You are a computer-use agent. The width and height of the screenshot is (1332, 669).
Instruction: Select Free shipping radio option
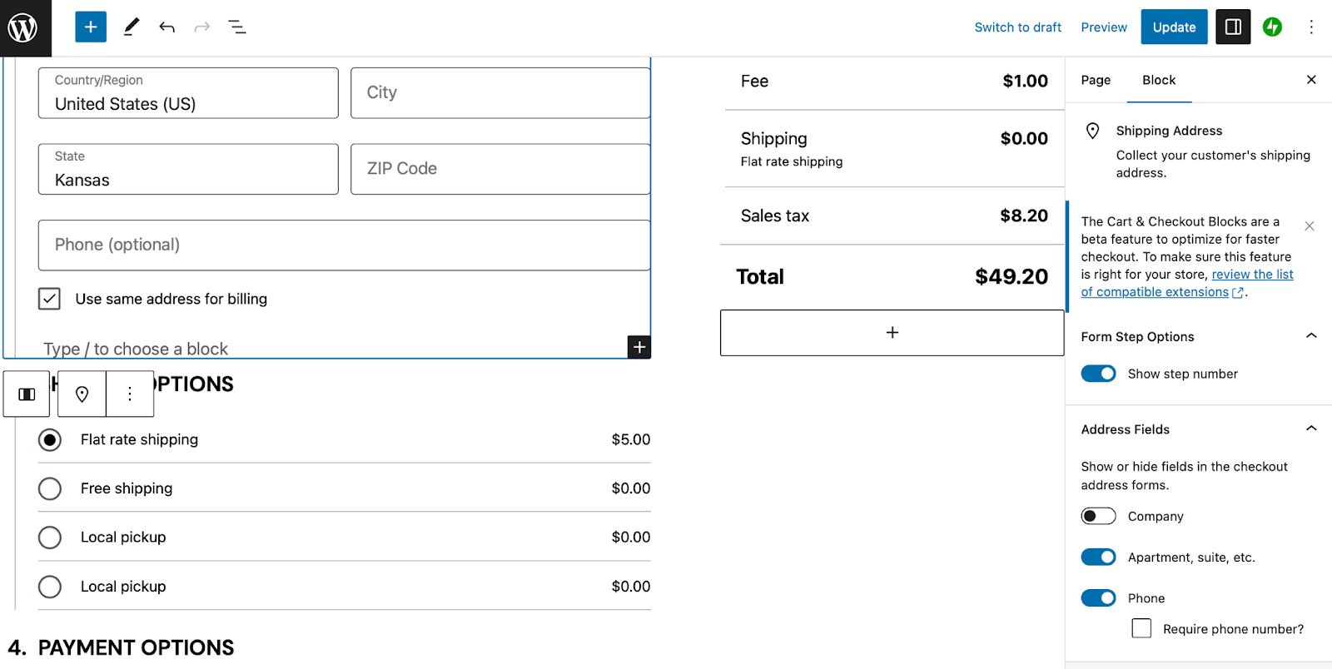pos(50,488)
